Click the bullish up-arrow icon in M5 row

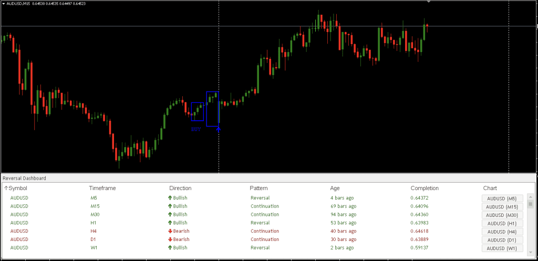[170, 198]
